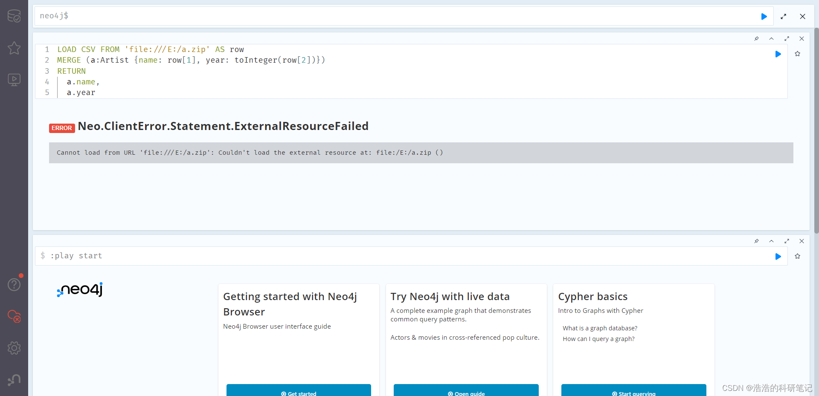Image resolution: width=819 pixels, height=396 pixels.
Task: Favorite the :play start command
Action: tap(797, 256)
